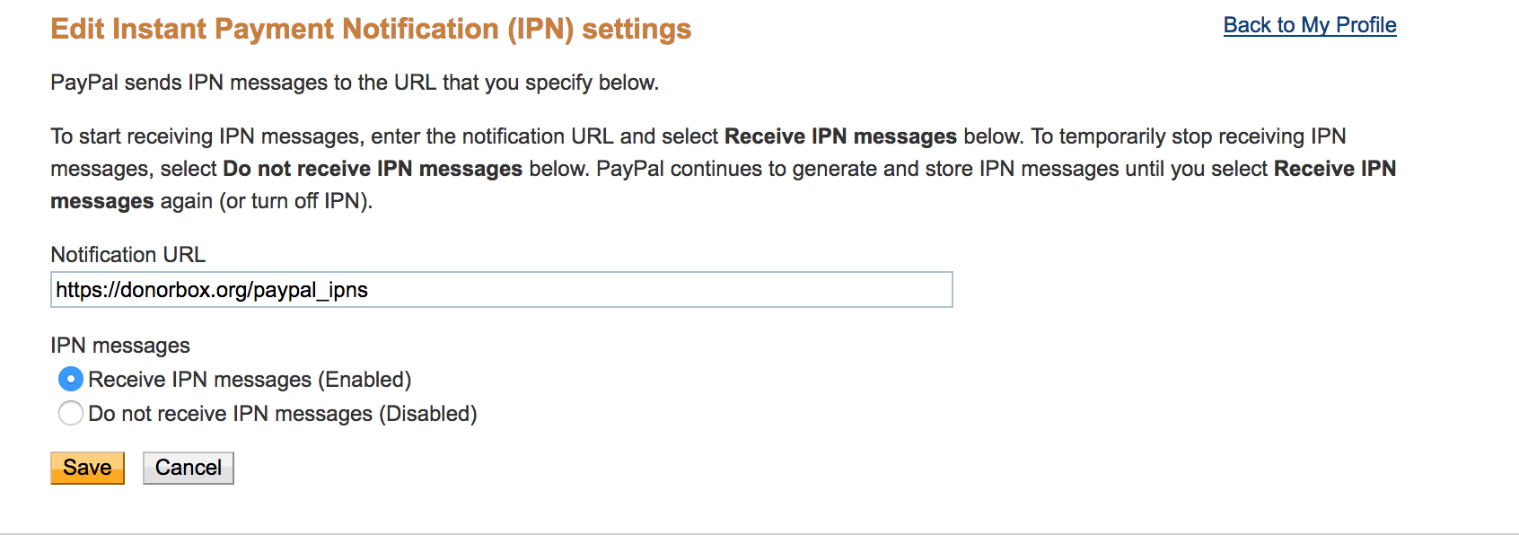The height and width of the screenshot is (535, 1519).
Task: Click the word 'settings' in the page title
Action: point(636,29)
